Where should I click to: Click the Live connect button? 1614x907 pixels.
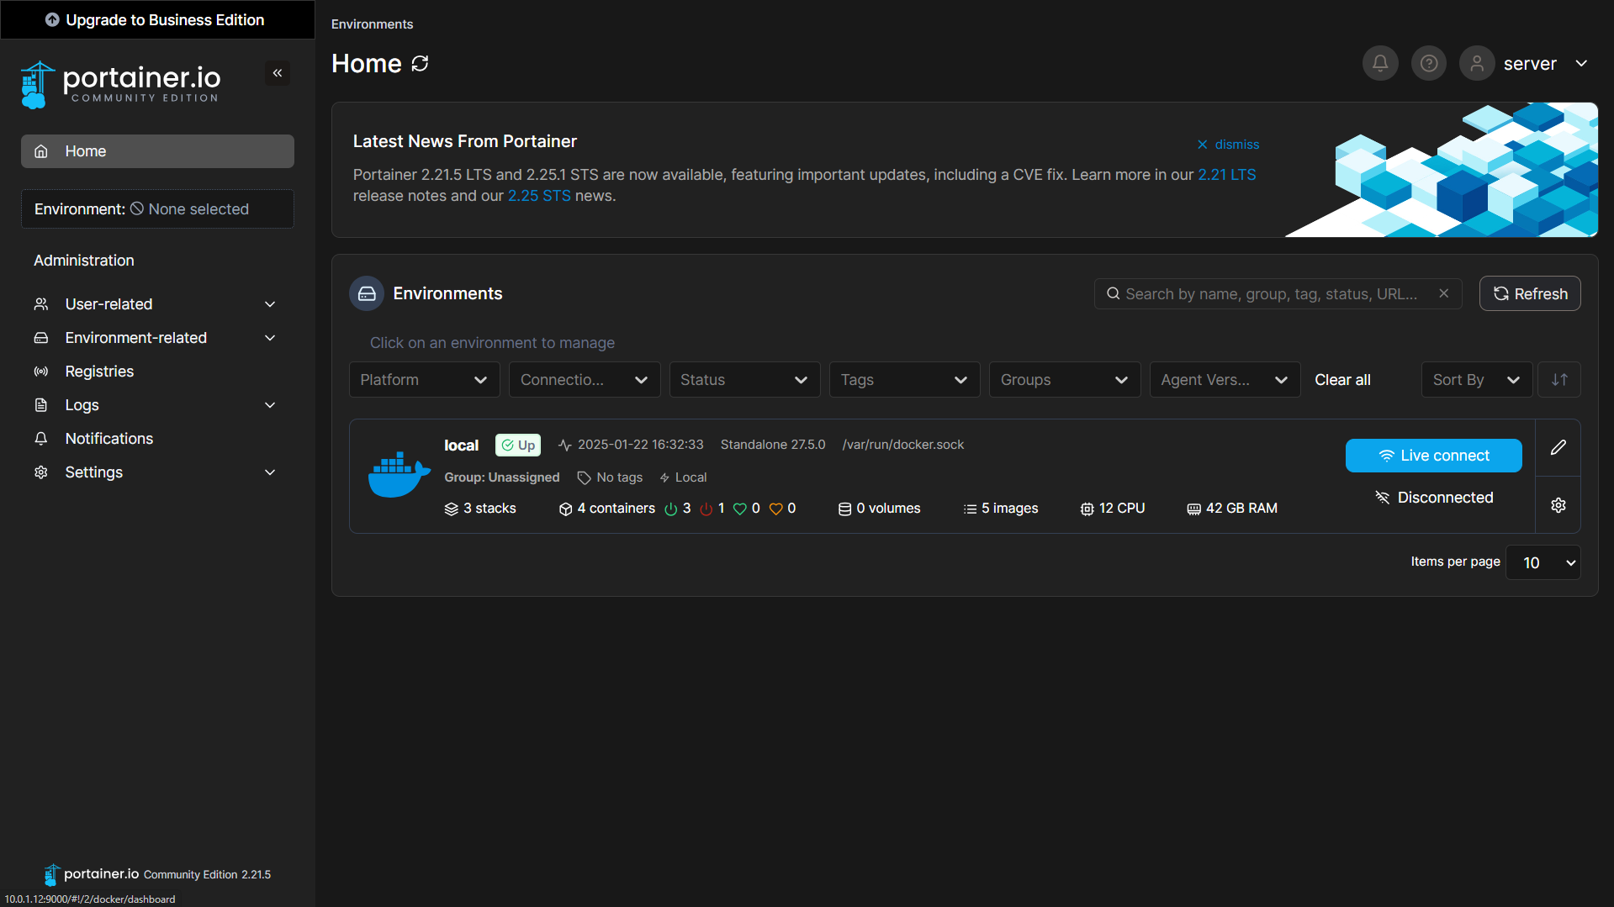1433,456
